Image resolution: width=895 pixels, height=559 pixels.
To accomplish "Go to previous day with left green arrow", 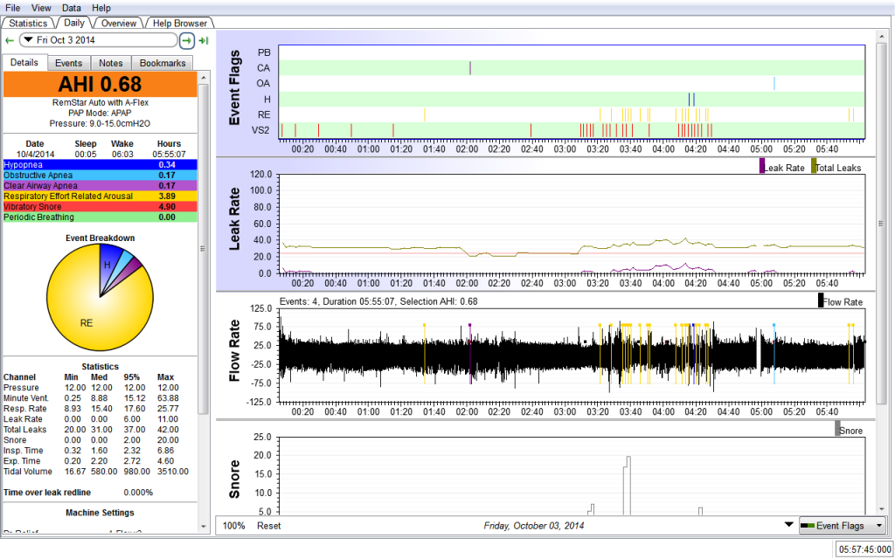I will (x=10, y=40).
